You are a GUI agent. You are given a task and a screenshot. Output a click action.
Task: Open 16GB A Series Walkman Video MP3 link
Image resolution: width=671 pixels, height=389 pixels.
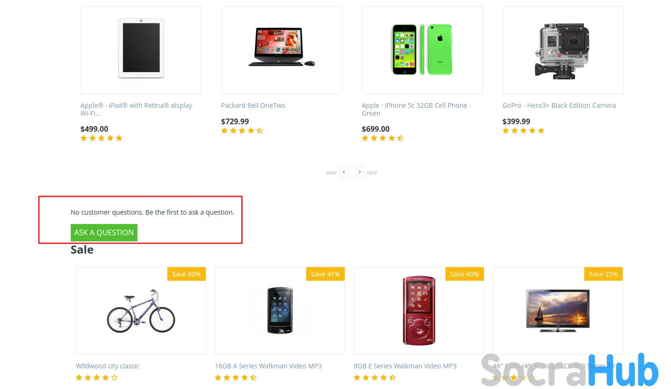coord(268,366)
